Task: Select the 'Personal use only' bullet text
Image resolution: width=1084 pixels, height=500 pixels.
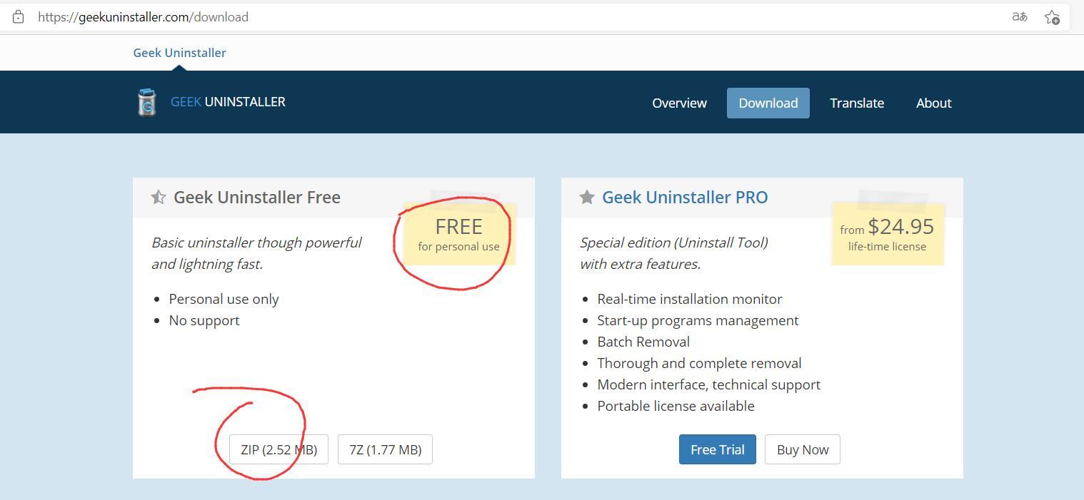Action: tap(224, 299)
